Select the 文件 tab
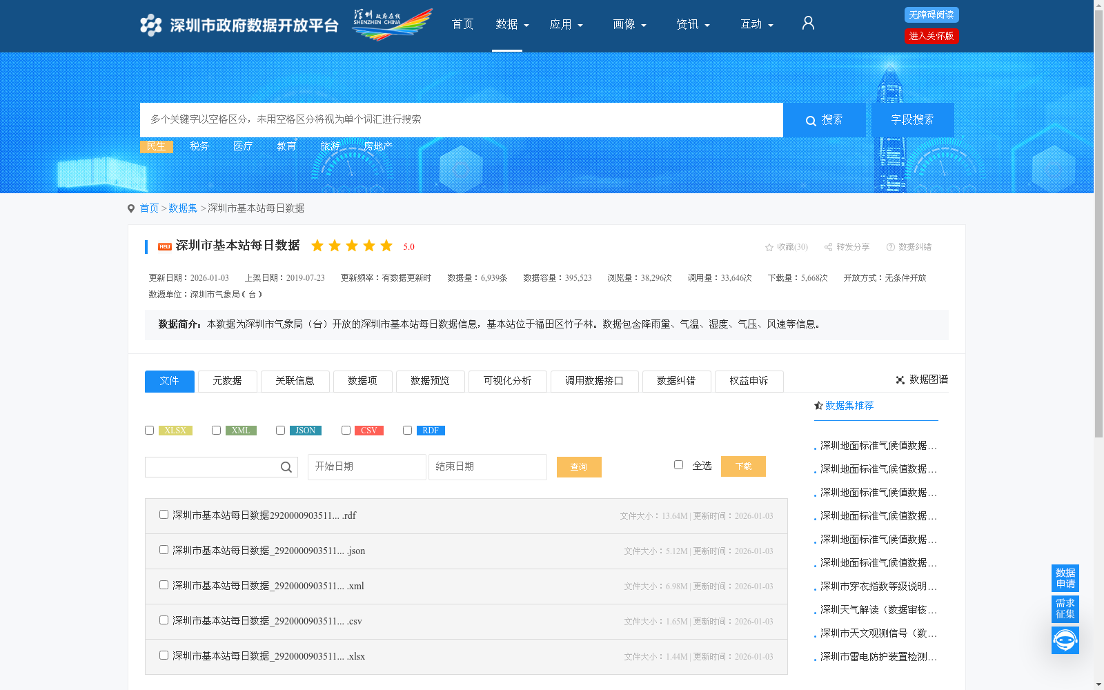 pyautogui.click(x=169, y=382)
